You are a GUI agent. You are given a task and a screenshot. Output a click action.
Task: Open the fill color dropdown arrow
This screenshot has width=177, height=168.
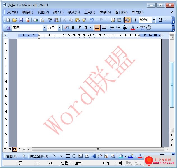(x=125, y=156)
